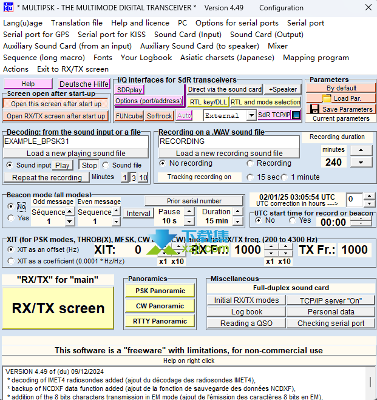Decrease Odd message Séquence number
Image resolution: width=377 pixels, height=400 pixels.
click(69, 222)
